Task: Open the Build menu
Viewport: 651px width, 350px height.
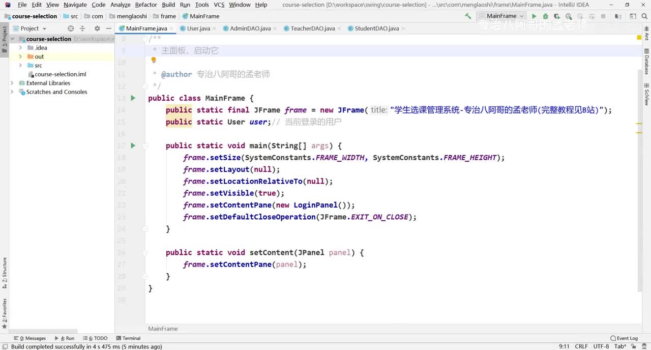Action: 168,5
